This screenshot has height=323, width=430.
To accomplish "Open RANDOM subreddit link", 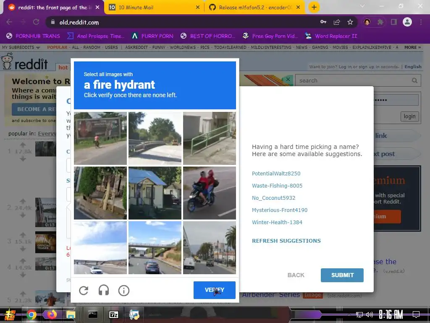I will 92,47.
